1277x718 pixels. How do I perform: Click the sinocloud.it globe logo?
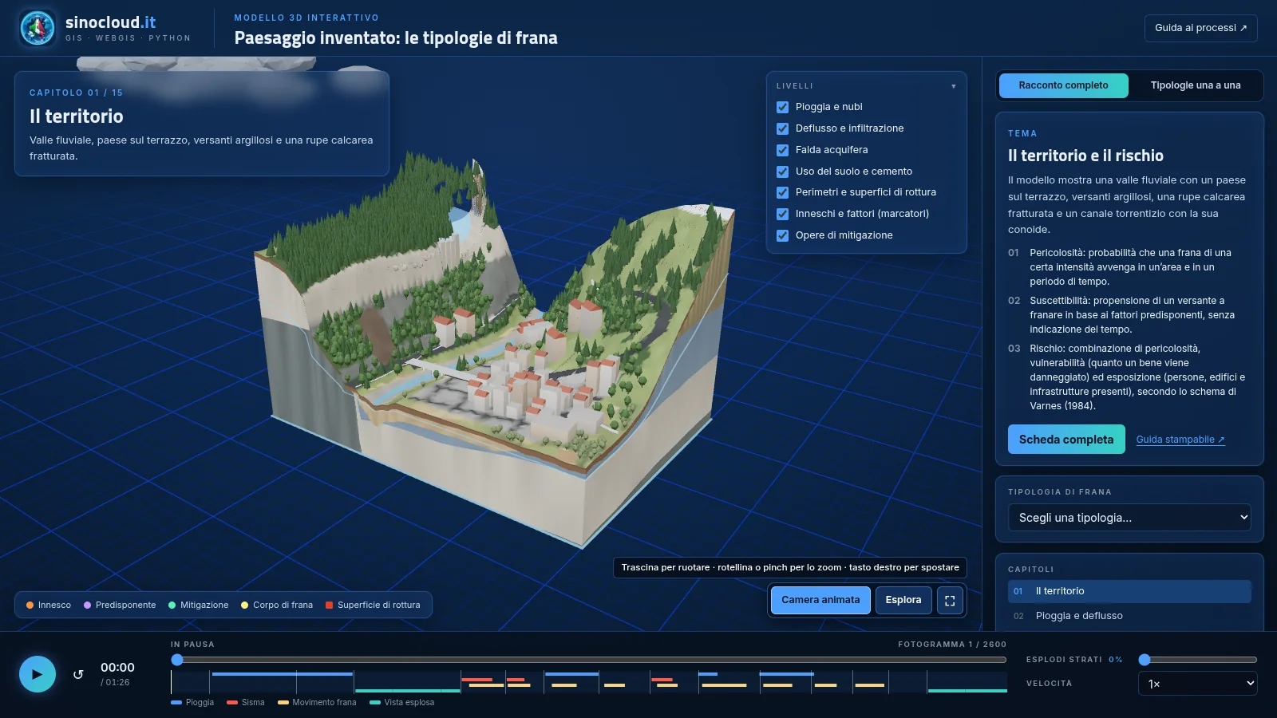coord(38,28)
